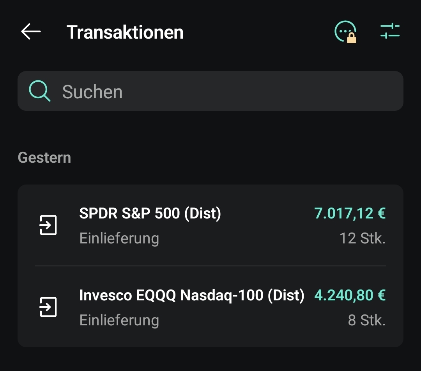Screen dimensions: 421x371
Task: Tap the SPDR S&P 500 deposit icon
Action: [x=48, y=225]
